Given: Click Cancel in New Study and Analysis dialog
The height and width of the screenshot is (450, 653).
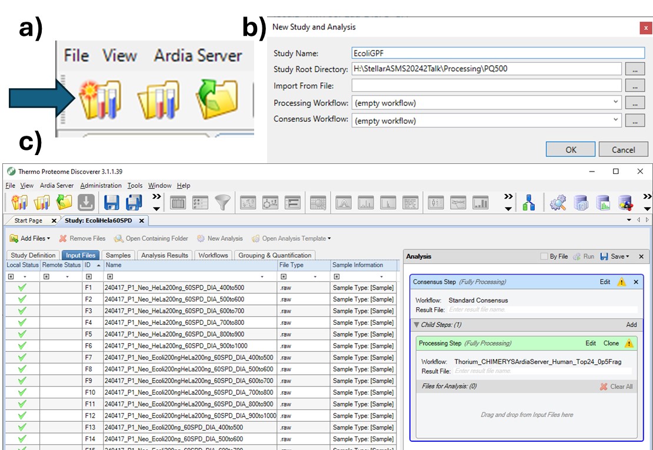Looking at the screenshot, I should pyautogui.click(x=624, y=149).
